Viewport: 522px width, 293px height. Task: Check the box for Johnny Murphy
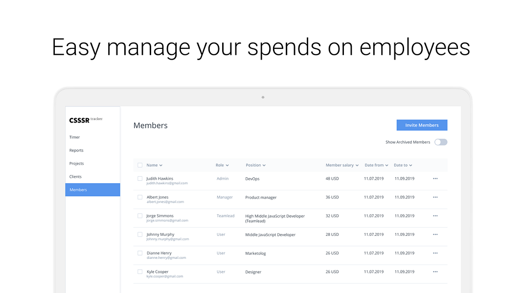[140, 234]
